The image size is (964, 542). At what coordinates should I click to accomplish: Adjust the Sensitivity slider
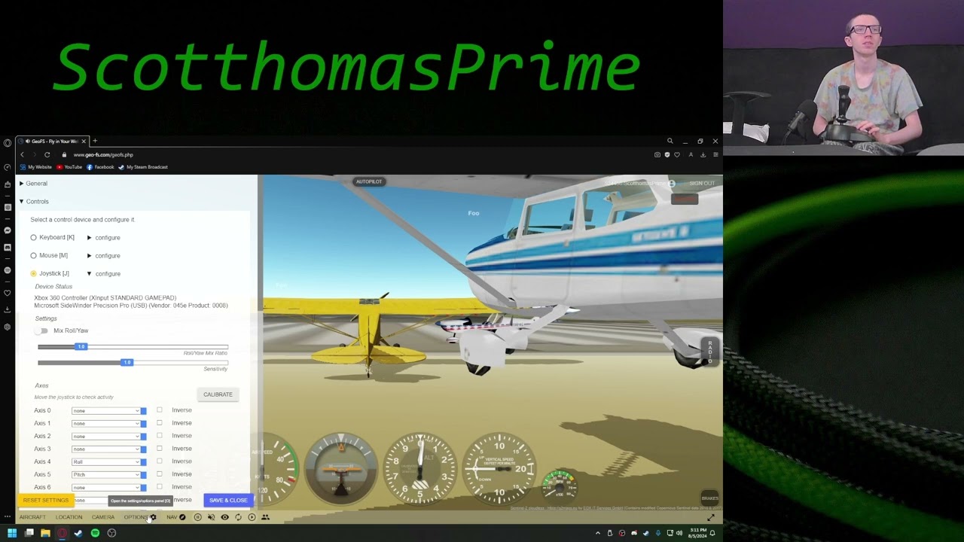133,363
